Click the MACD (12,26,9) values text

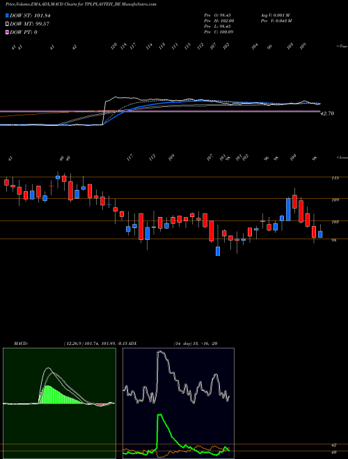pyautogui.click(x=97, y=344)
